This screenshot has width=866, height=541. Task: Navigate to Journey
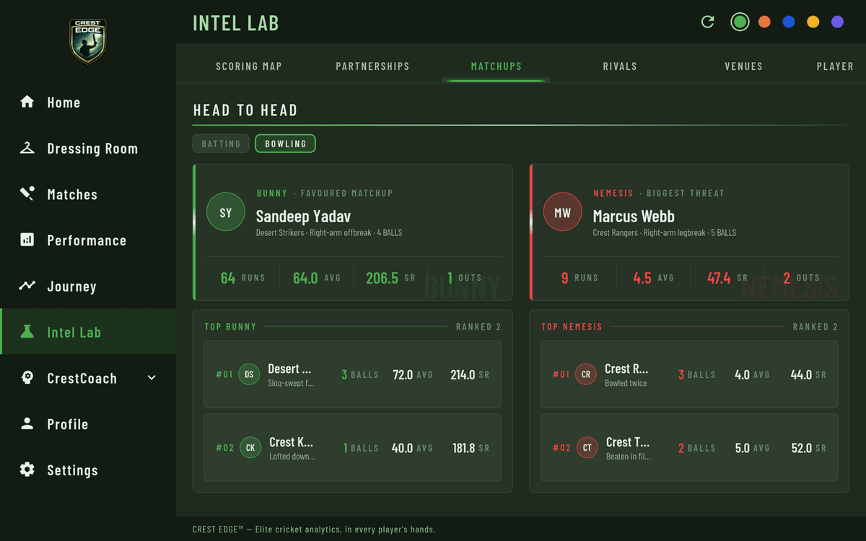point(87,286)
